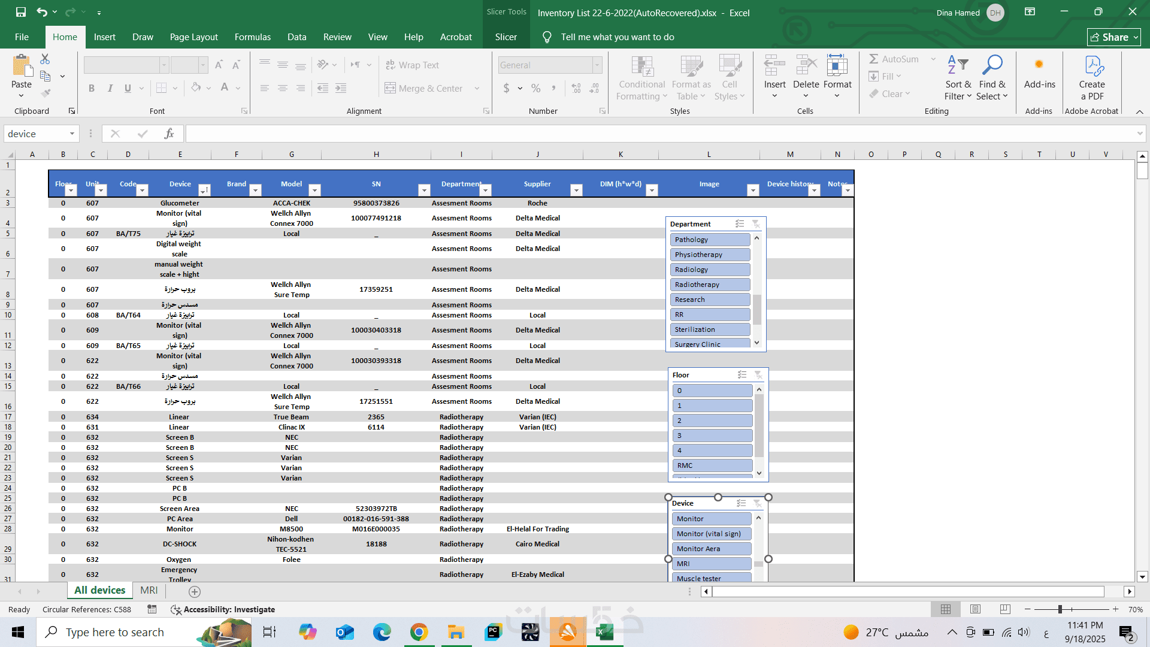Toggle multi-select on Device slicer

point(742,503)
